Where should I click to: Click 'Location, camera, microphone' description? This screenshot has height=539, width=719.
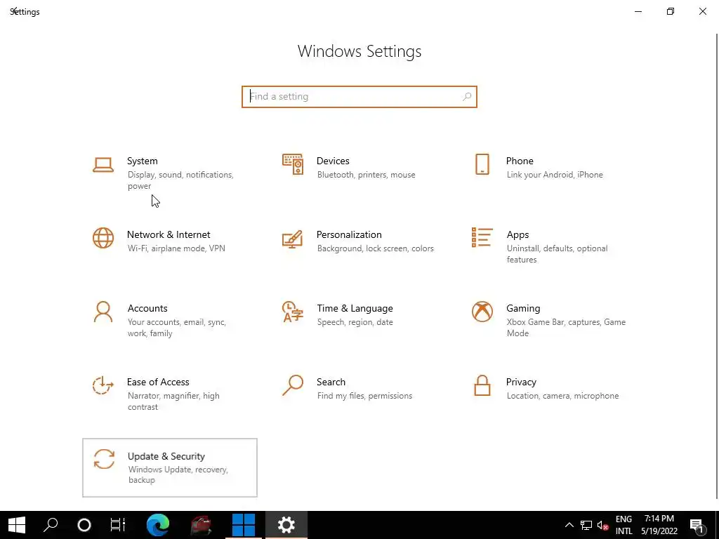[x=562, y=396]
